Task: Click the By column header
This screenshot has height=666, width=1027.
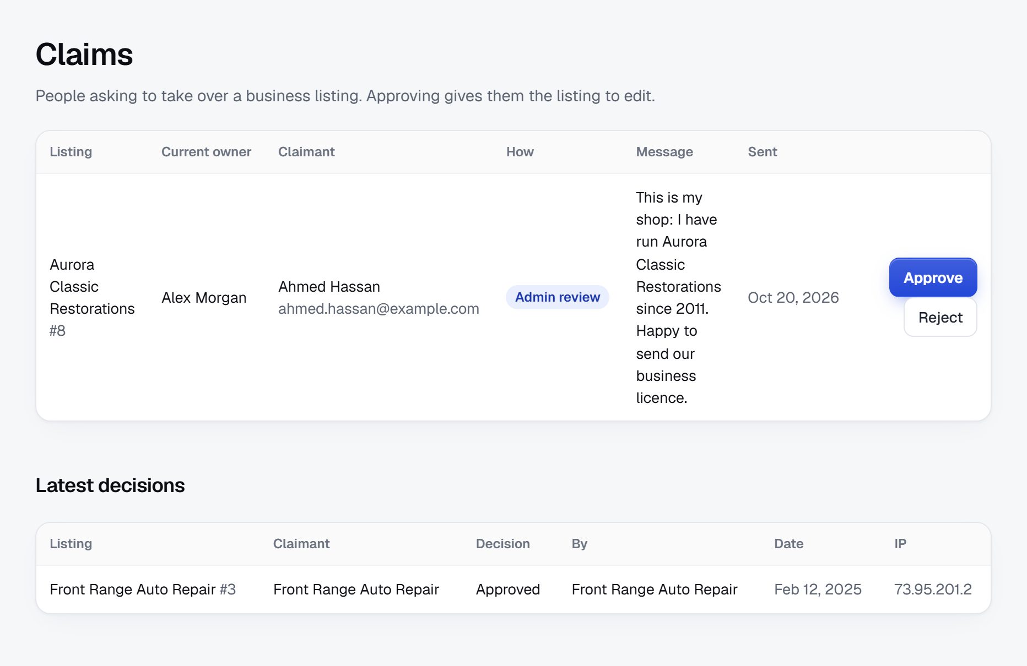Action: coord(579,544)
